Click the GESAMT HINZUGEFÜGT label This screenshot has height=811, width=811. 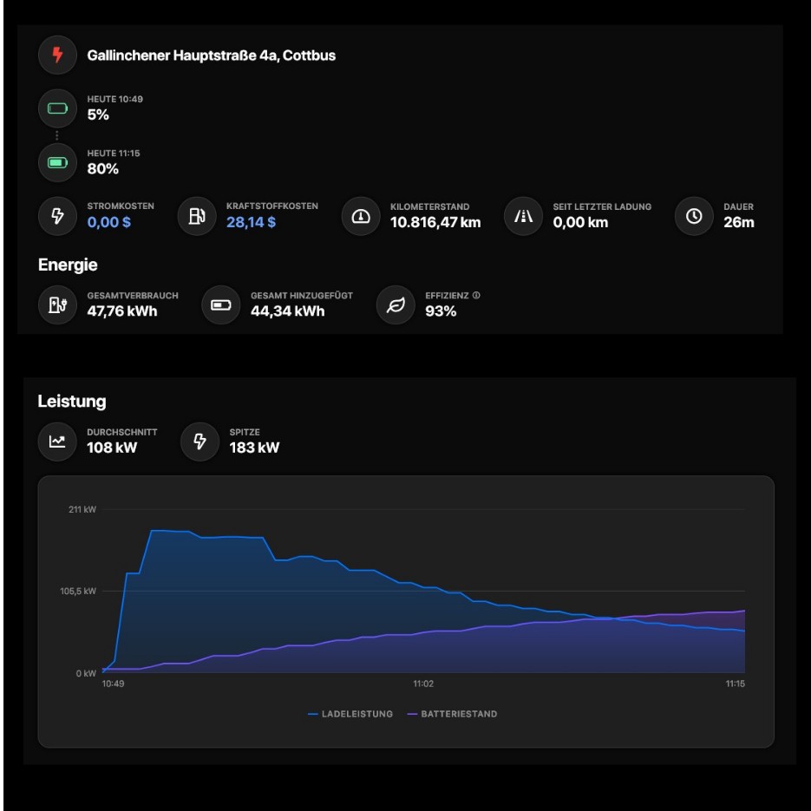click(x=302, y=296)
